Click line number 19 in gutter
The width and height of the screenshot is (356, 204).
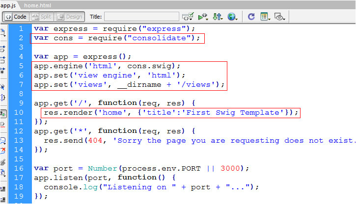coord(19,196)
